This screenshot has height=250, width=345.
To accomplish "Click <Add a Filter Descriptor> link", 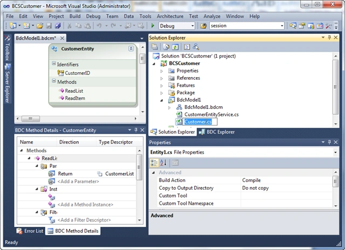I will (84, 220).
